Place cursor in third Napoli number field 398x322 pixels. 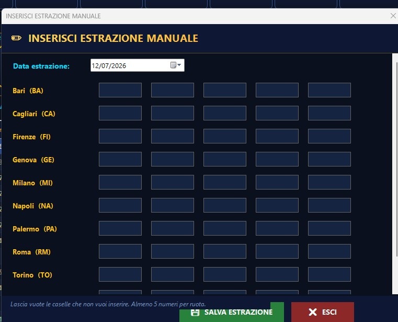225,205
